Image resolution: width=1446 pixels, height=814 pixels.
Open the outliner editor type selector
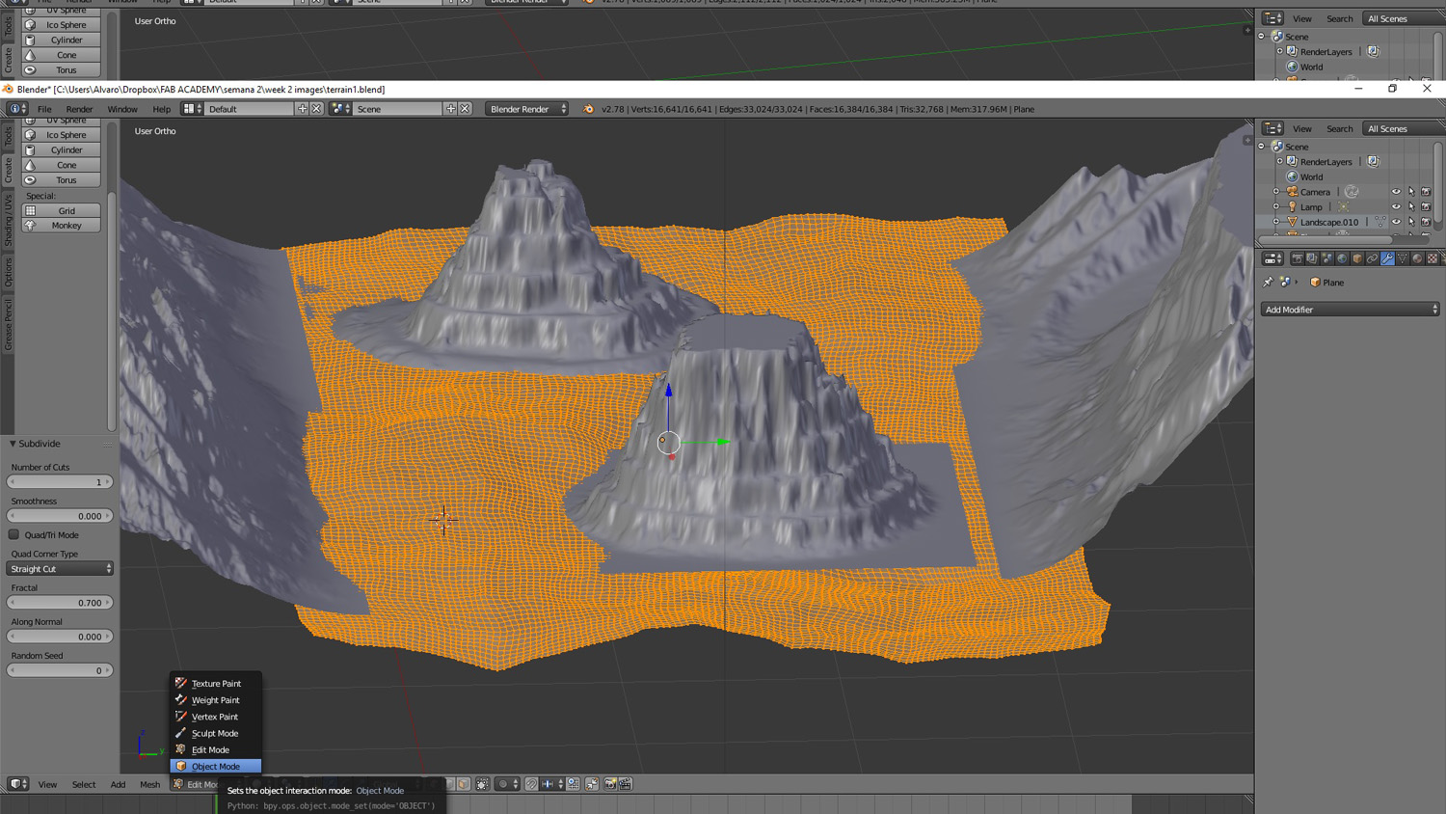point(1272,128)
